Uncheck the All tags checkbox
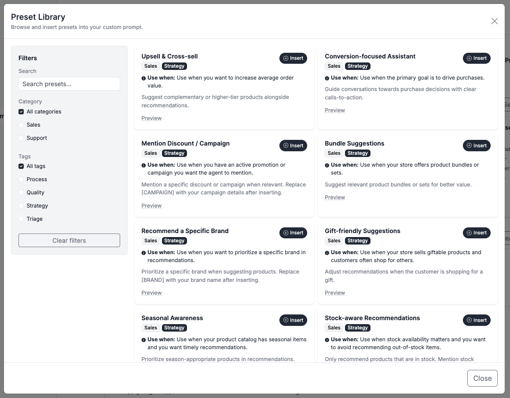Screen dimensions: 510x398 (21, 166)
